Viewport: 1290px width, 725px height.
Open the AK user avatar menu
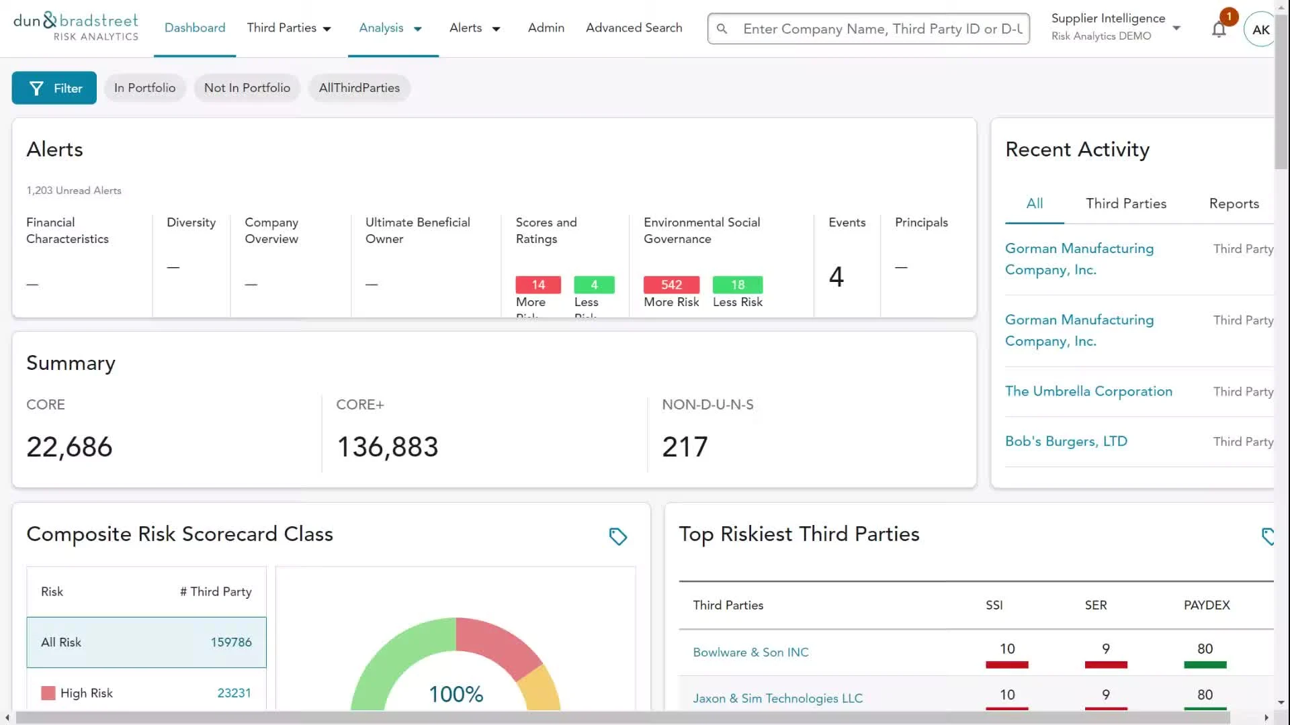pyautogui.click(x=1260, y=30)
